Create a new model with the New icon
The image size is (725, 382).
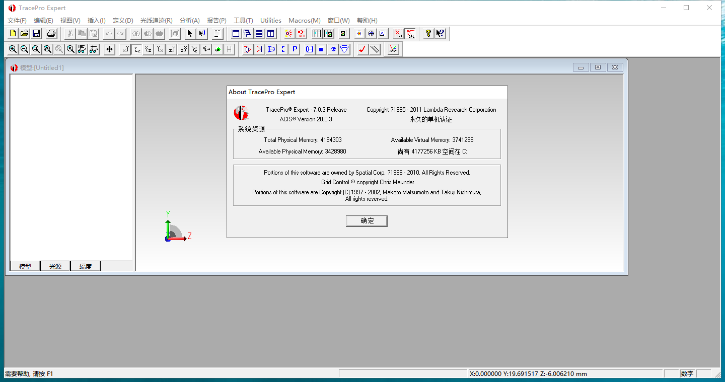pos(12,33)
